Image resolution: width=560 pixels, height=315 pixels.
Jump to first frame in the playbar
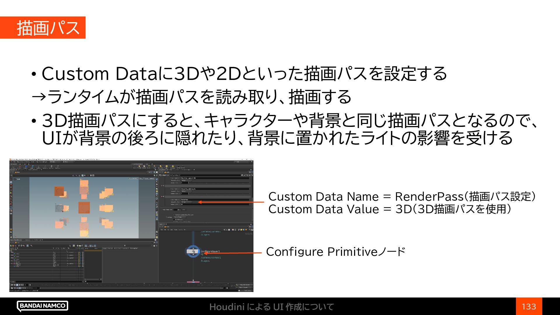tap(12, 285)
